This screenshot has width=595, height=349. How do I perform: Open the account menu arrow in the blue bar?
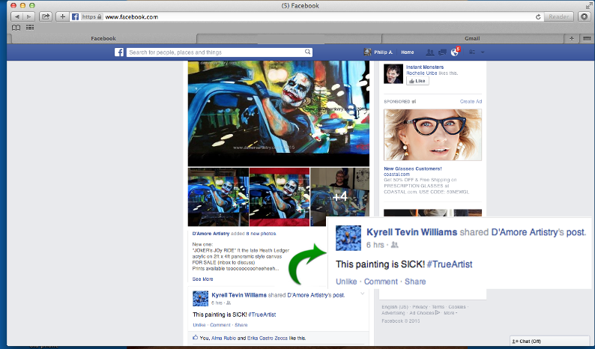(x=483, y=52)
